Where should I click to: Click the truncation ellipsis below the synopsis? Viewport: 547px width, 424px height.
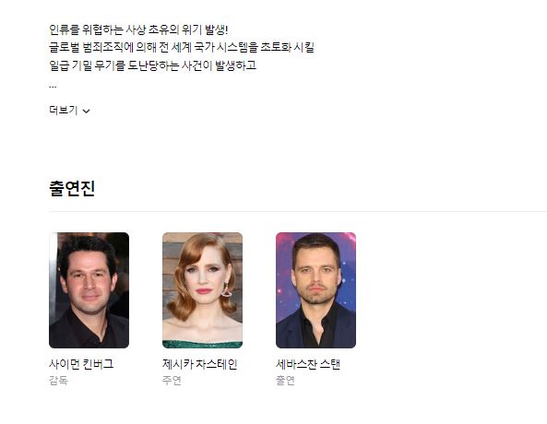pyautogui.click(x=53, y=86)
